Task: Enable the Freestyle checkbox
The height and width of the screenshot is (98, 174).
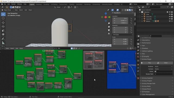Action: (x=143, y=92)
